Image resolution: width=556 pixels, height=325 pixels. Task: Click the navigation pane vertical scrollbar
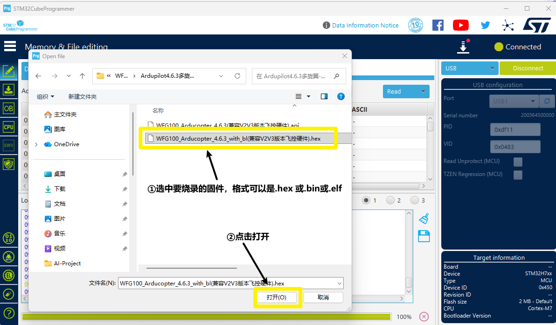pyautogui.click(x=133, y=143)
